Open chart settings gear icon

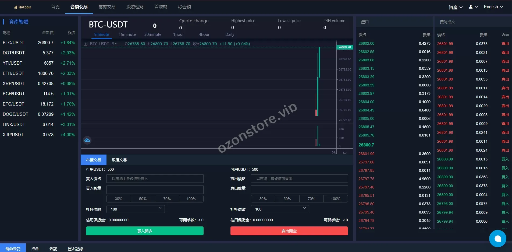click(345, 152)
